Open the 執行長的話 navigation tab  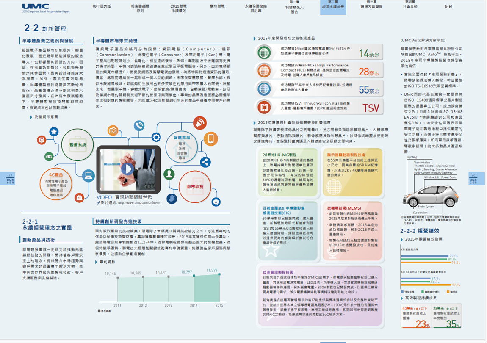(x=102, y=7)
